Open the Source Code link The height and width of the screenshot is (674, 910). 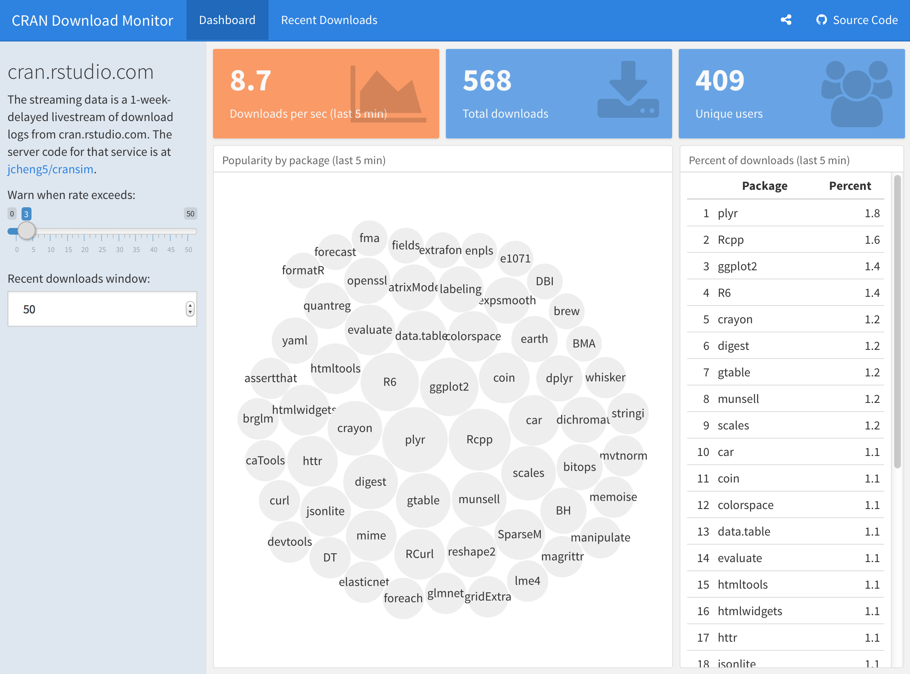865,20
